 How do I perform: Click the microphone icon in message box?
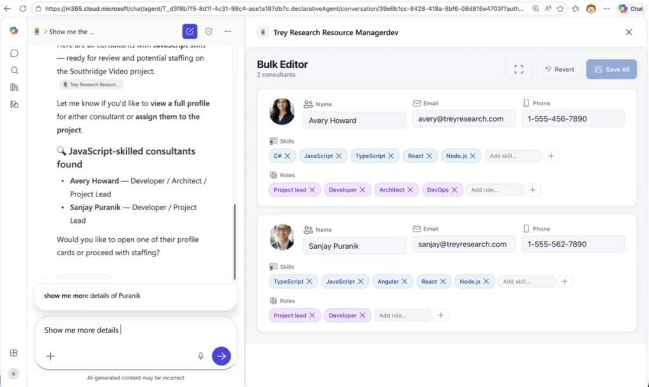click(201, 356)
